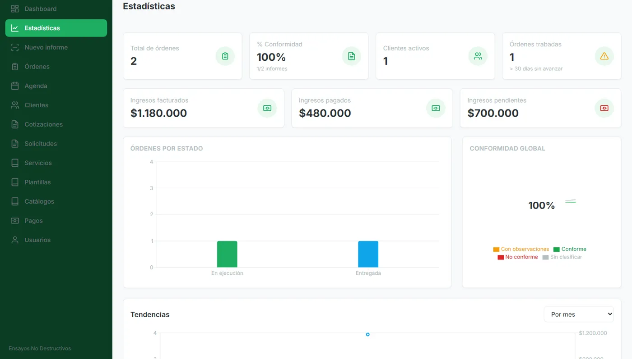This screenshot has height=359, width=632.
Task: Click the Nuevo informe scan icon
Action: tap(15, 47)
